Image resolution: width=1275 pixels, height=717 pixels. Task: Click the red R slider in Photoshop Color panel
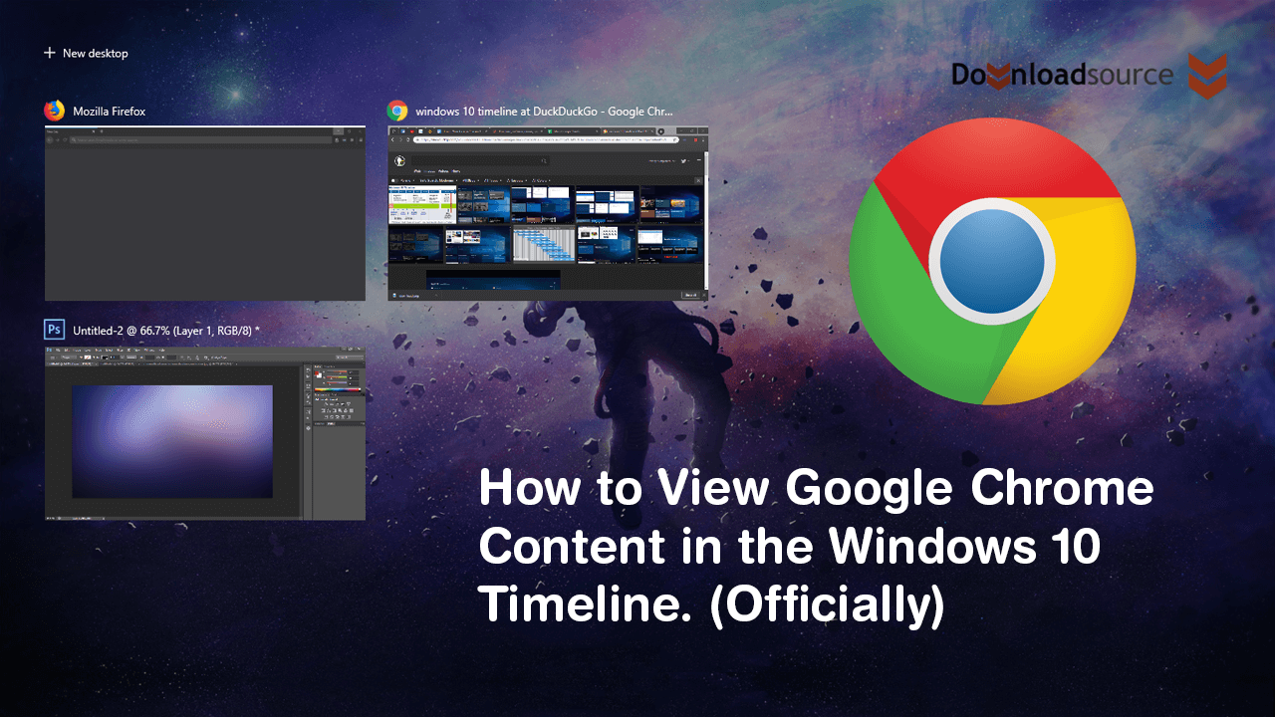(337, 371)
